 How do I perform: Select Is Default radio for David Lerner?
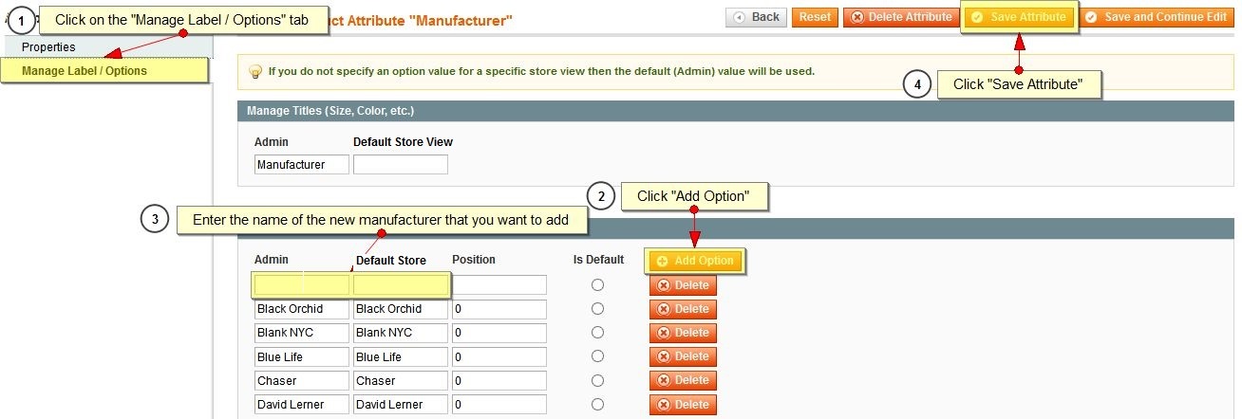coord(597,404)
